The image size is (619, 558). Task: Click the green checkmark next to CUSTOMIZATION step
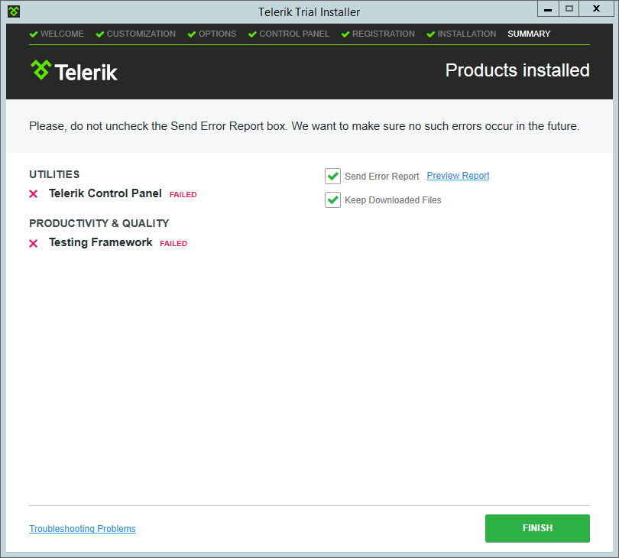[100, 34]
